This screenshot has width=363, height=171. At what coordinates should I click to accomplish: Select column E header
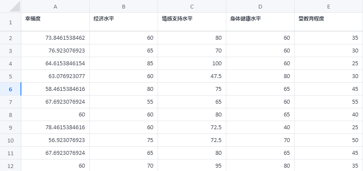pyautogui.click(x=329, y=6)
